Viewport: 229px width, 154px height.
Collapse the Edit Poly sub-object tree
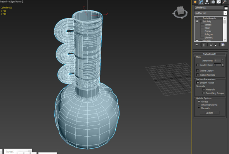point(201,22)
